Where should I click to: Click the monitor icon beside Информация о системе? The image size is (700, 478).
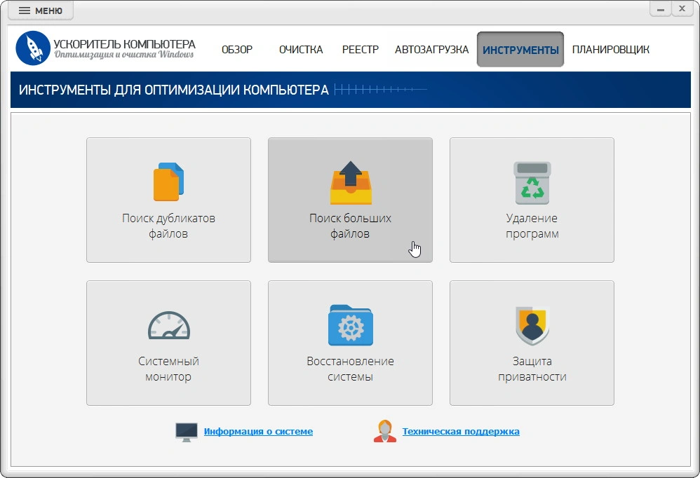[x=186, y=432]
